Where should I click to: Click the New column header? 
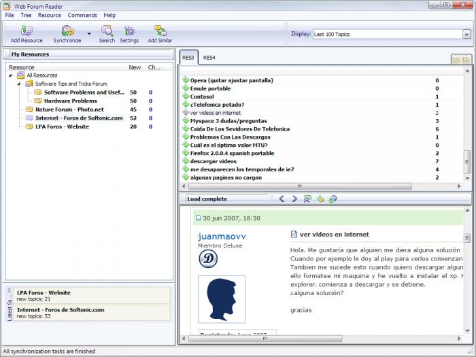135,67
